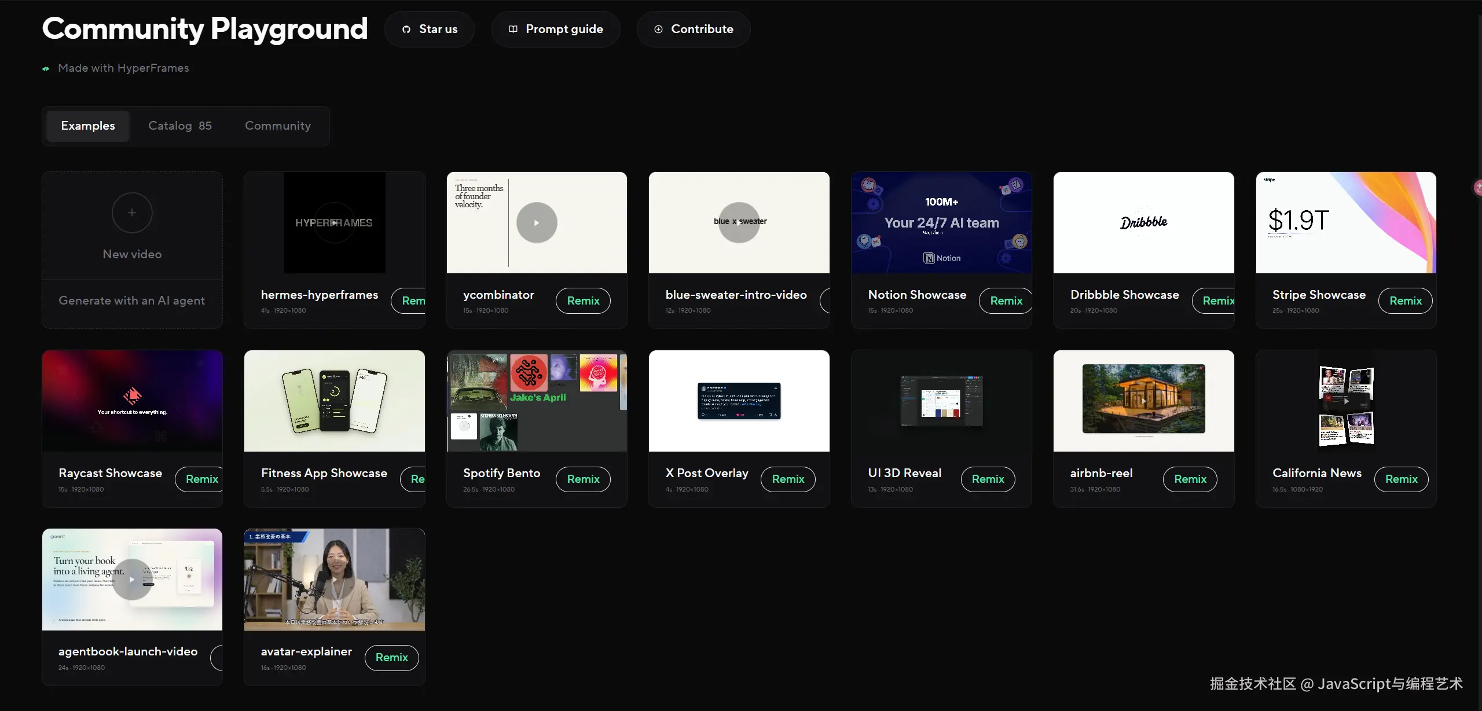1482x711 pixels.
Task: Remix the California News video
Action: point(1401,479)
